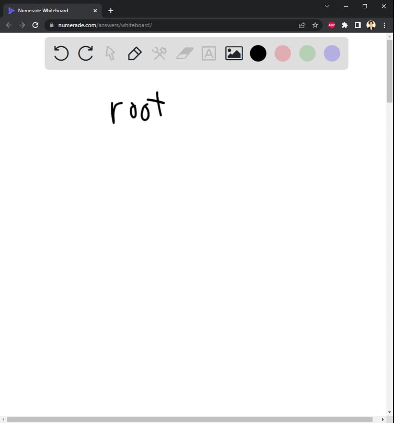Choose the pink pen color
The height and width of the screenshot is (423, 394).
click(x=282, y=53)
